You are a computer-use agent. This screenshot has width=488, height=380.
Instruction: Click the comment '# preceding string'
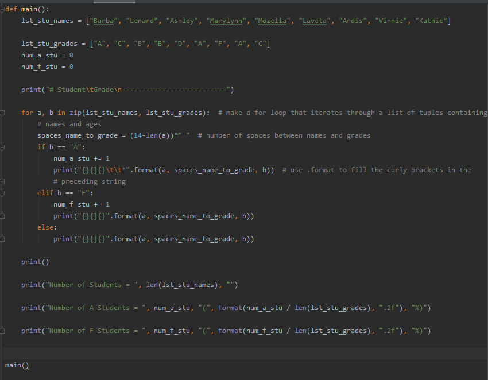click(x=90, y=182)
